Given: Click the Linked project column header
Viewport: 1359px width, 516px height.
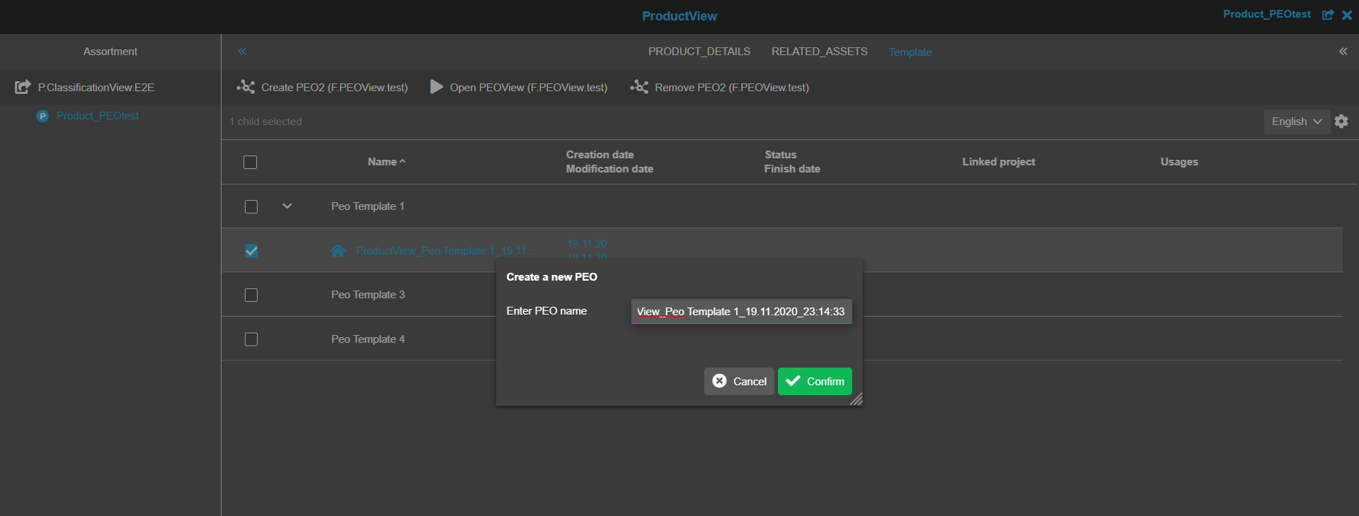Looking at the screenshot, I should pyautogui.click(x=999, y=162).
